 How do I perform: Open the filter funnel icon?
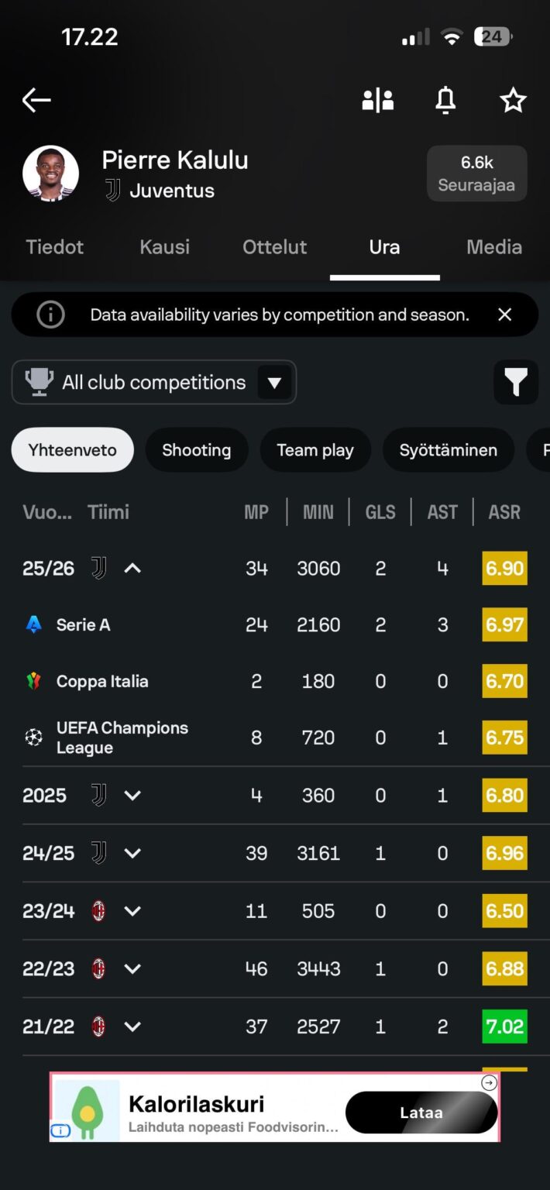516,383
